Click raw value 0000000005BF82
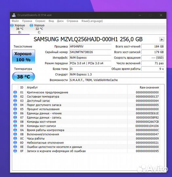Screen dimensions: 172x177 147,118
